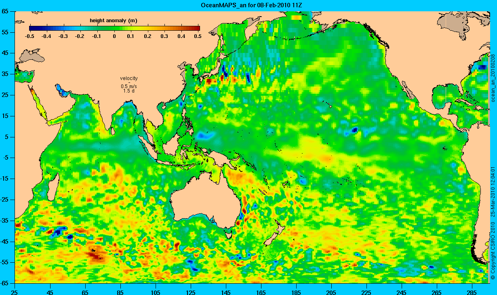Viewport: 497px width, 295px height.
Task: Click the -0.5 colorbar tick label
Action: pyautogui.click(x=29, y=36)
